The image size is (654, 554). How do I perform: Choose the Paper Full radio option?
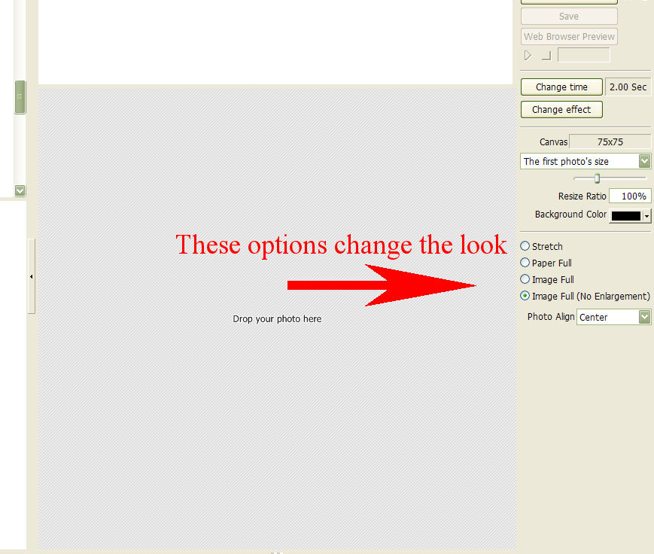point(525,263)
